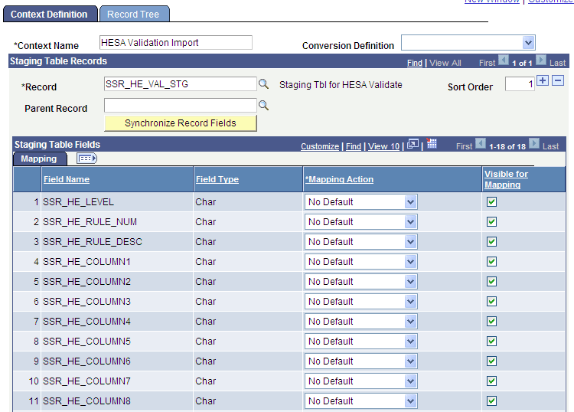Toggle Visible for Mapping for SSR_HE_COLUMN7
The image size is (574, 412).
(x=491, y=381)
